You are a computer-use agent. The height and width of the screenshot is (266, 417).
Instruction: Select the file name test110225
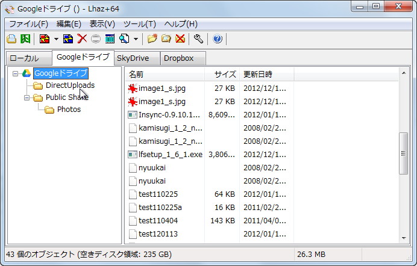tap(158, 194)
